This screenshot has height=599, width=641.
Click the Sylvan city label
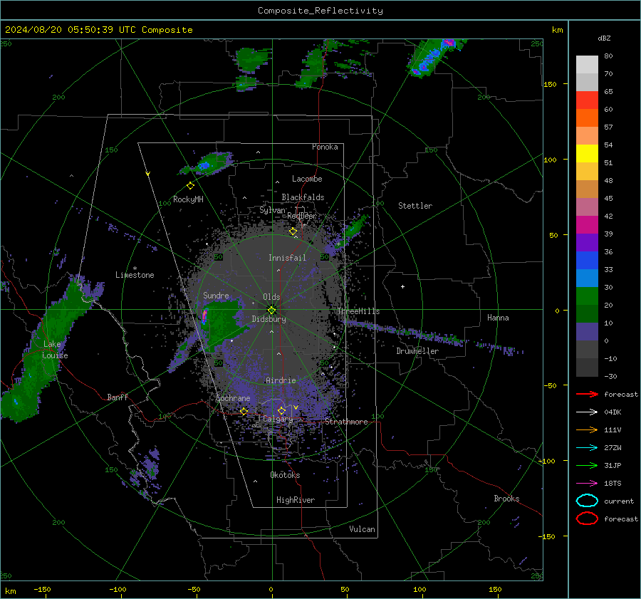point(272,210)
